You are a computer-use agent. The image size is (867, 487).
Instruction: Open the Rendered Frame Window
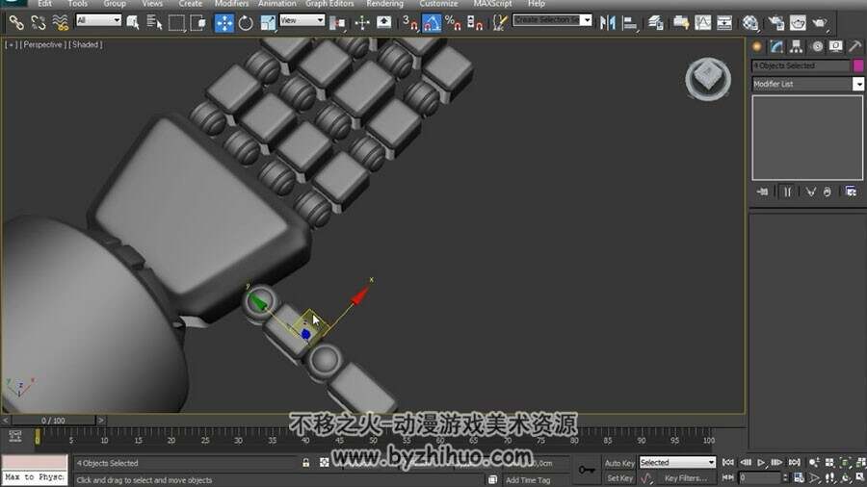pyautogui.click(x=798, y=23)
